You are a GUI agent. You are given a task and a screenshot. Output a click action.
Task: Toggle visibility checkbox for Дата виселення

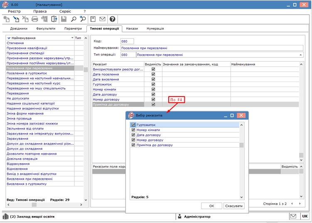pos(153,79)
